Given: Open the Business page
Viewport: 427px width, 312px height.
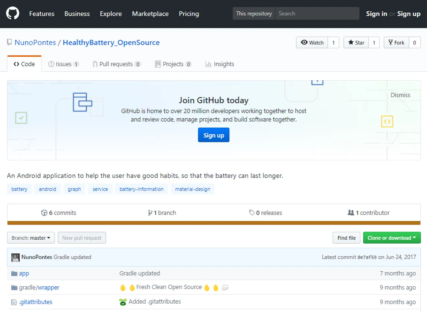Looking at the screenshot, I should click(77, 14).
